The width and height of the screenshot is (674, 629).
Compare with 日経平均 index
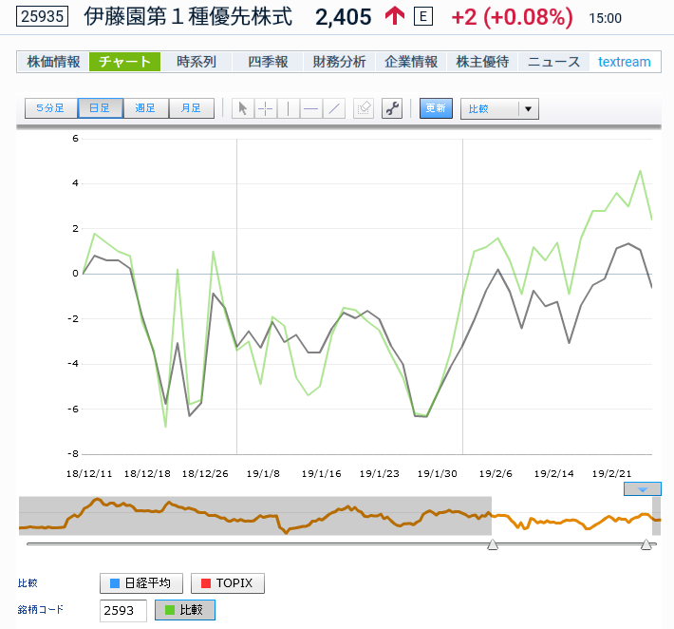coord(141,583)
